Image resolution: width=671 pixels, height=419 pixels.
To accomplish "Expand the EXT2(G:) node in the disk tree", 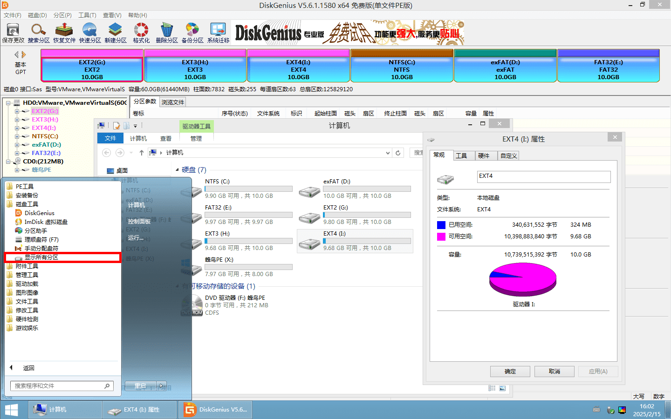I will pyautogui.click(x=17, y=111).
